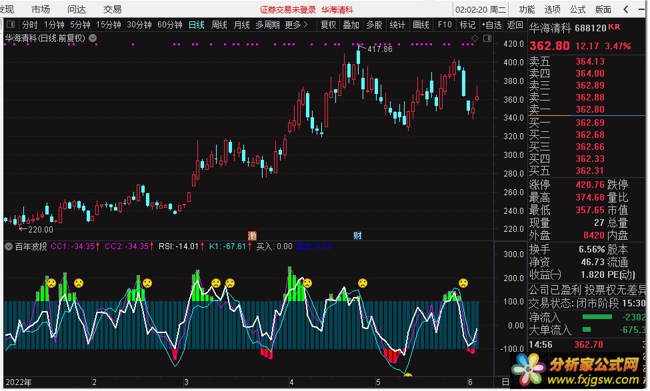Toggle the left sidebar panel icon
Screen dimensions: 650x391
tap(11, 25)
